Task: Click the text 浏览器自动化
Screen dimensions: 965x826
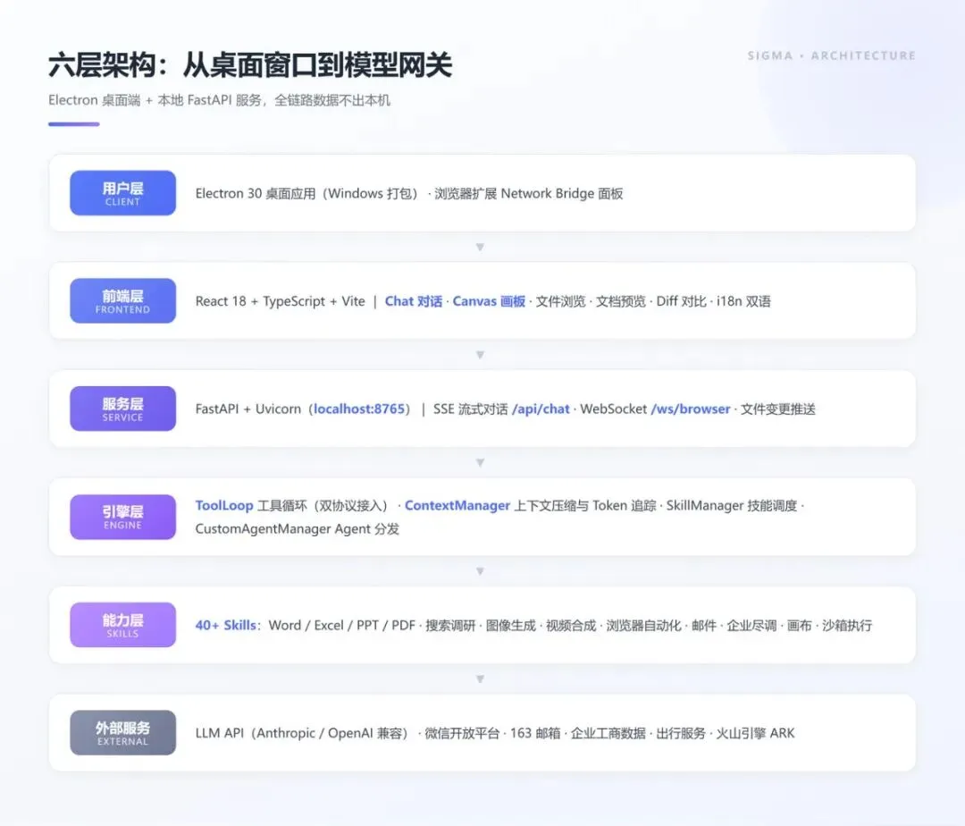Action: [x=643, y=626]
